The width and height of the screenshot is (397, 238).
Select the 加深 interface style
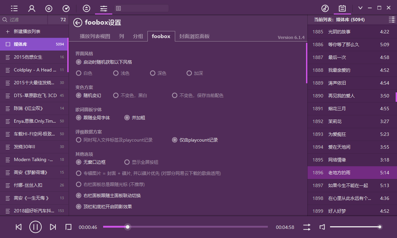tap(189, 73)
